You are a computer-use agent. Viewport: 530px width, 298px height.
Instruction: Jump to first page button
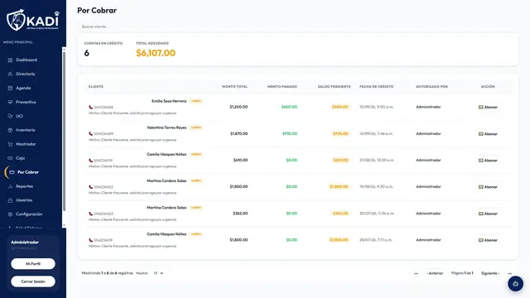point(416,273)
